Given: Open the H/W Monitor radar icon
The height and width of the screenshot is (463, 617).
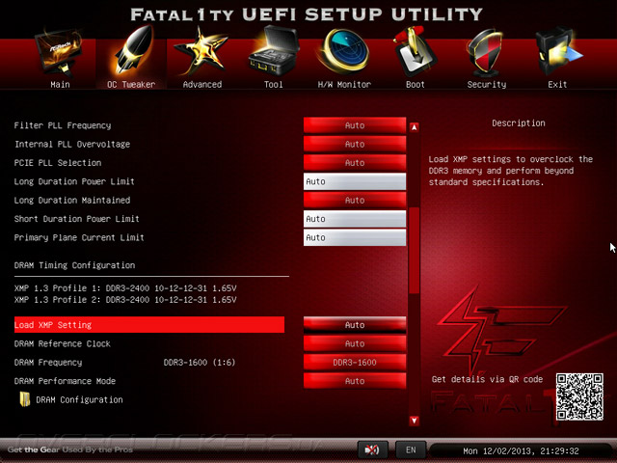Looking at the screenshot, I should (343, 51).
